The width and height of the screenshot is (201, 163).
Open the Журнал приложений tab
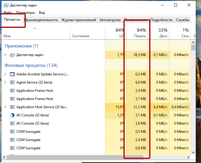[x=79, y=20]
